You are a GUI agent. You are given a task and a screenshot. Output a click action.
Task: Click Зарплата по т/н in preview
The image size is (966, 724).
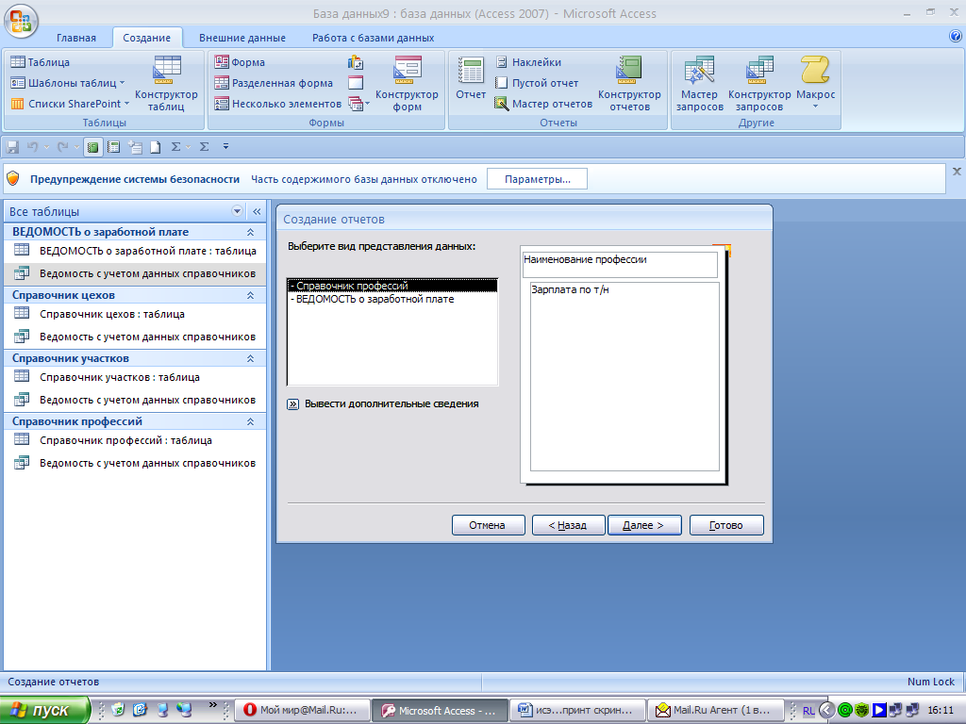pos(570,289)
